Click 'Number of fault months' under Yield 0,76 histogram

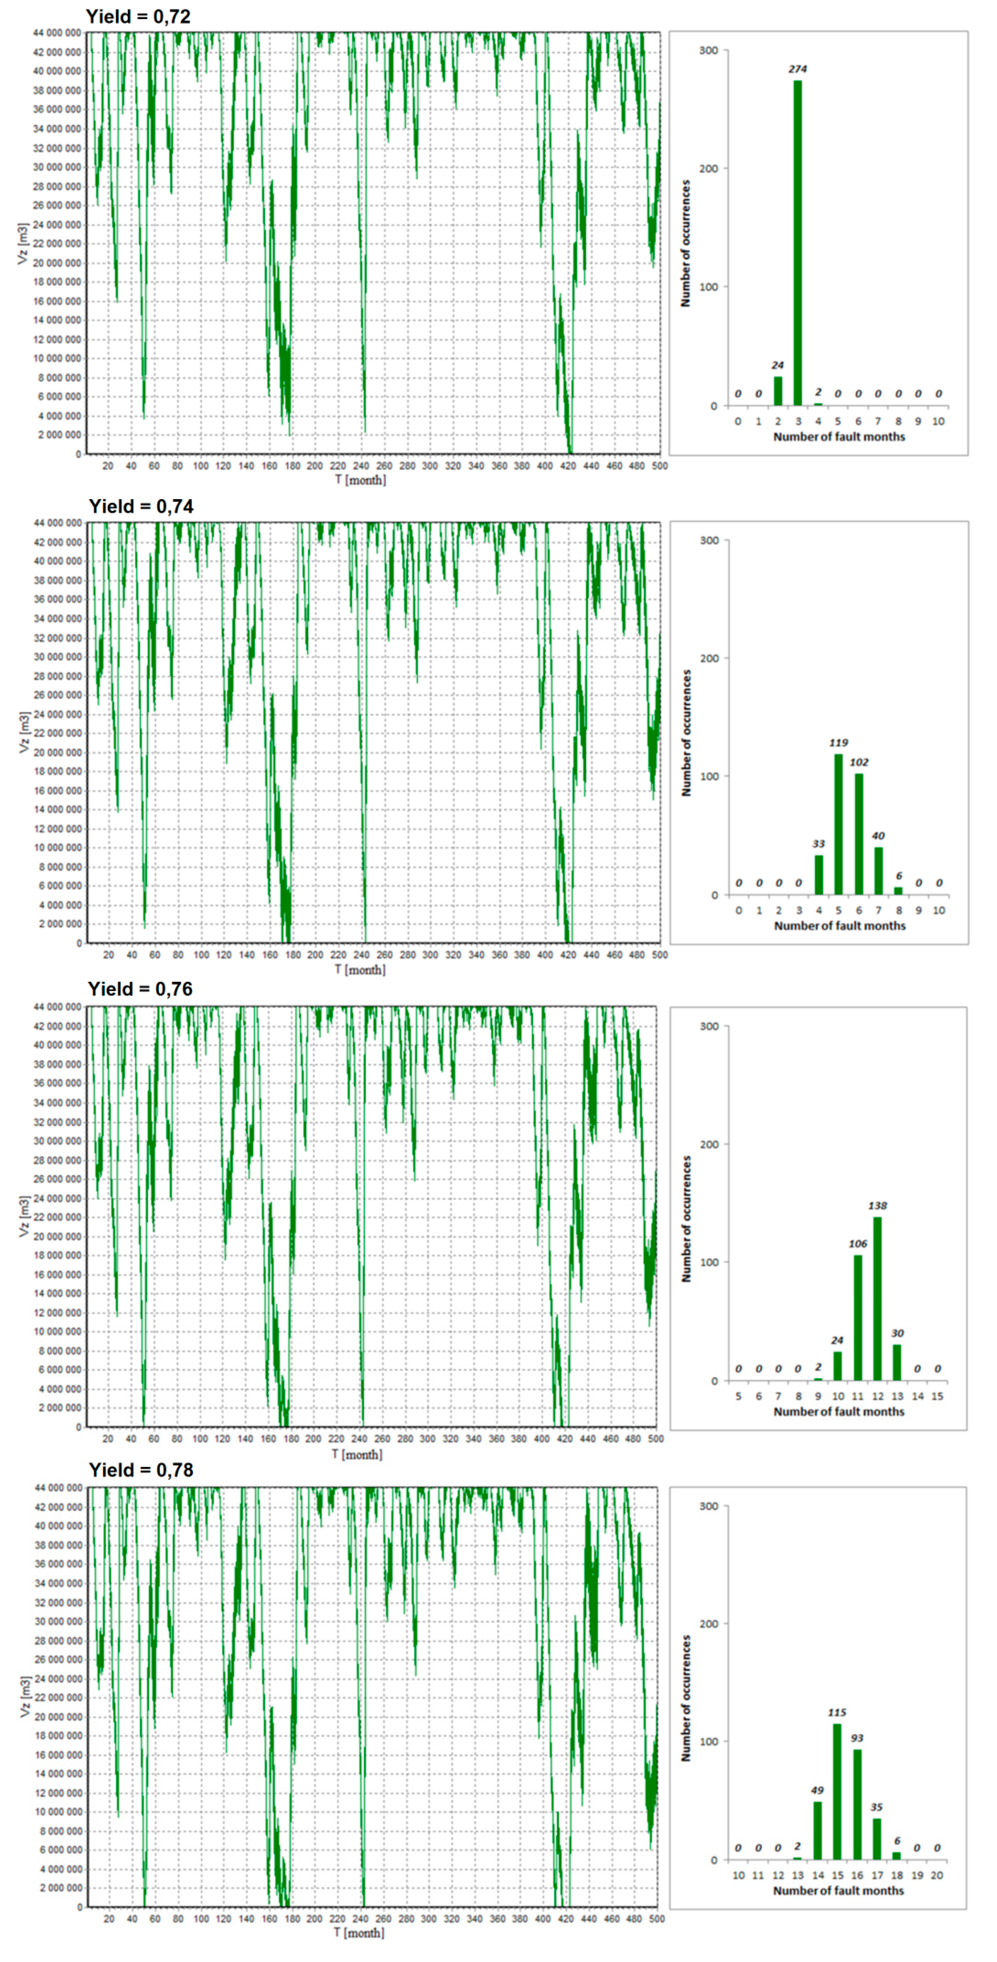[x=839, y=1412]
